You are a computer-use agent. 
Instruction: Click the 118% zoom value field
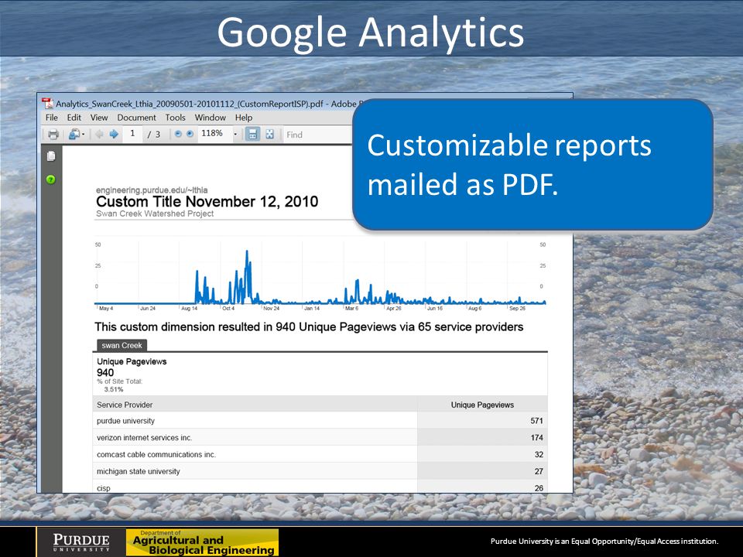coord(214,134)
